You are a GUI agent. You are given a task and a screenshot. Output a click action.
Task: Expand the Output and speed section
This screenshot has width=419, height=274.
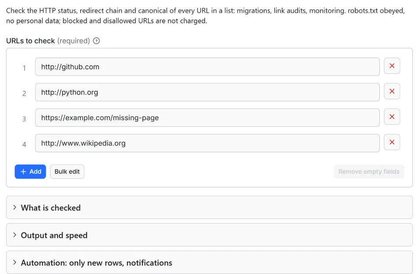pyautogui.click(x=209, y=235)
